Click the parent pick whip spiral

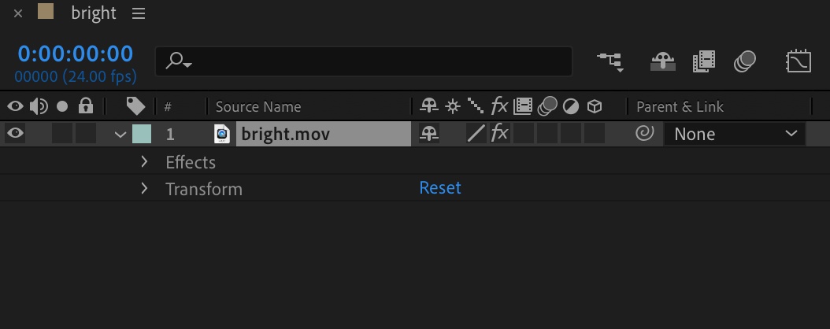click(644, 134)
